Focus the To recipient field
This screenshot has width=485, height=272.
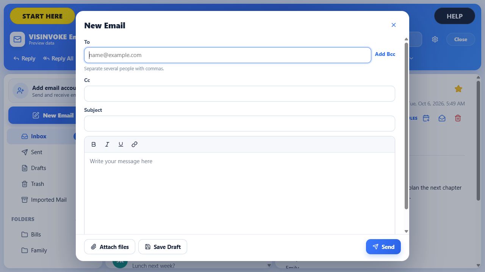tap(228, 55)
